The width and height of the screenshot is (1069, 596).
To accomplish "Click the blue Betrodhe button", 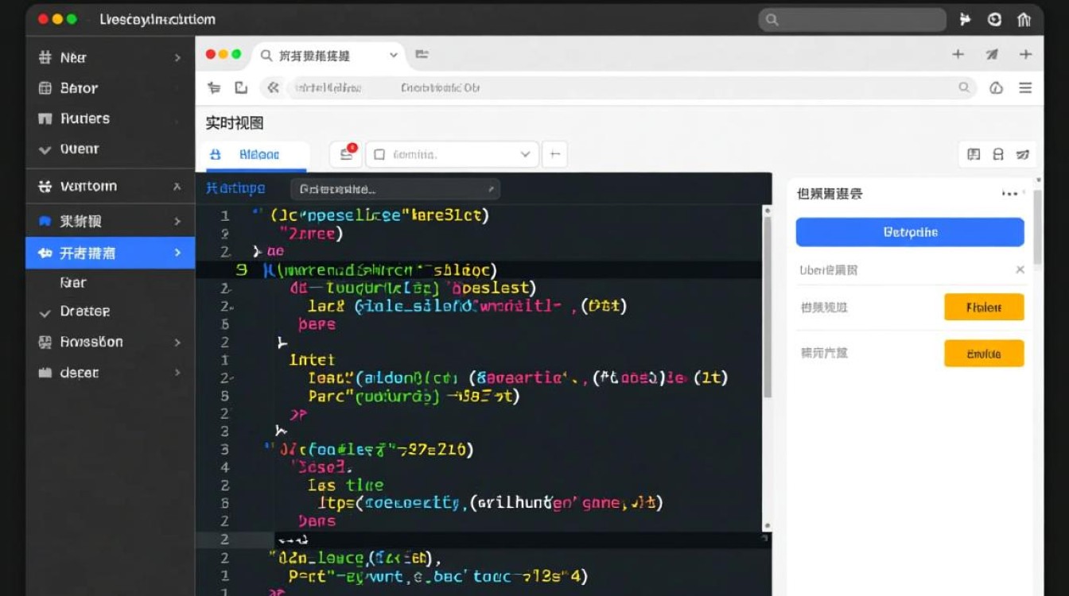I will click(x=909, y=232).
